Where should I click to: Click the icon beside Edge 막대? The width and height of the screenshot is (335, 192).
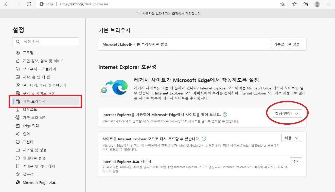(x=18, y=126)
